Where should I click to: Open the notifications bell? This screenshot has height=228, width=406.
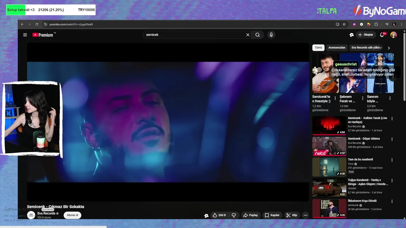click(382, 35)
